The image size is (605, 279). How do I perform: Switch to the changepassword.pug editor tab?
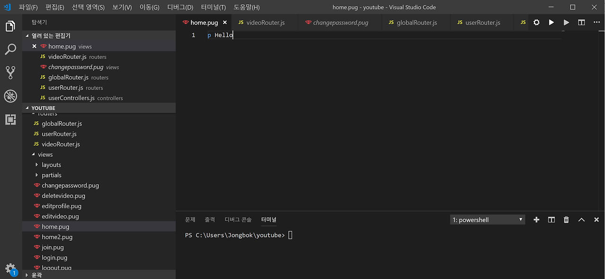click(x=340, y=22)
